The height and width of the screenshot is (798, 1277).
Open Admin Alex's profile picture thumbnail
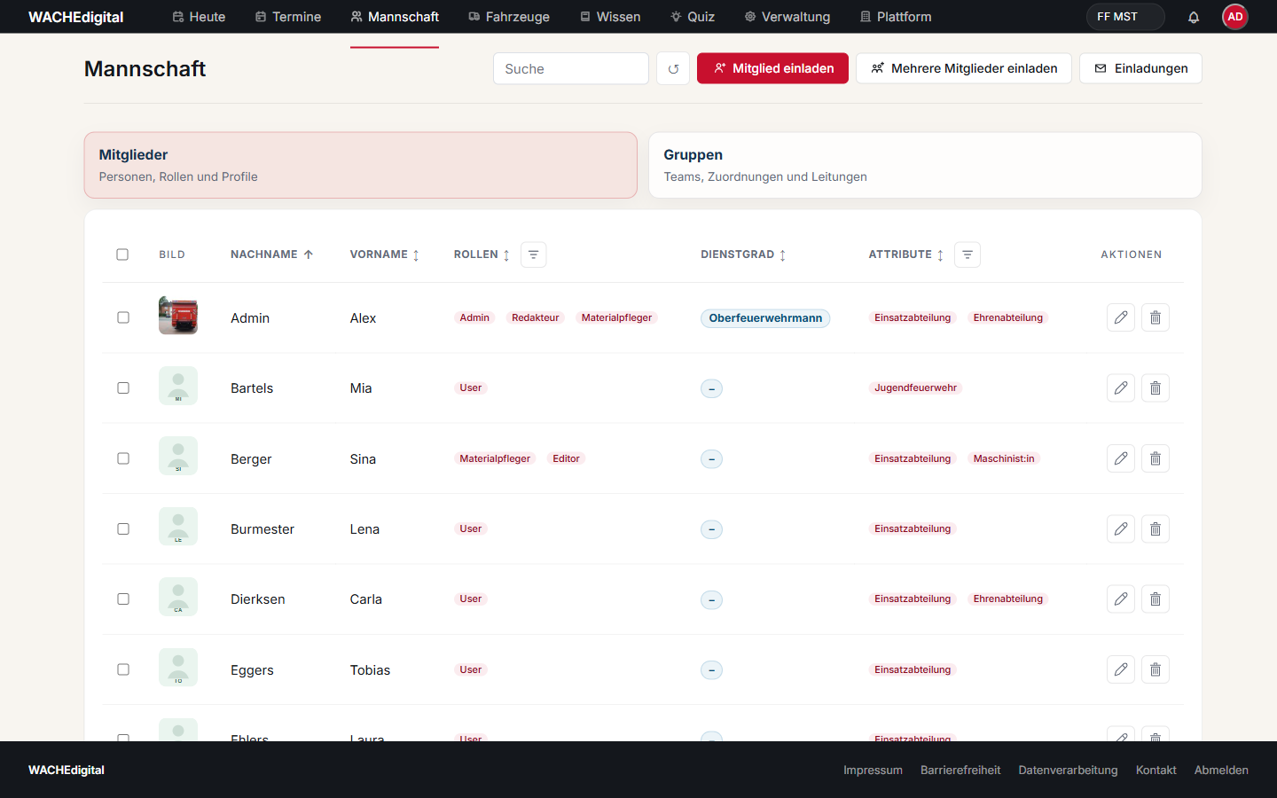coord(178,316)
